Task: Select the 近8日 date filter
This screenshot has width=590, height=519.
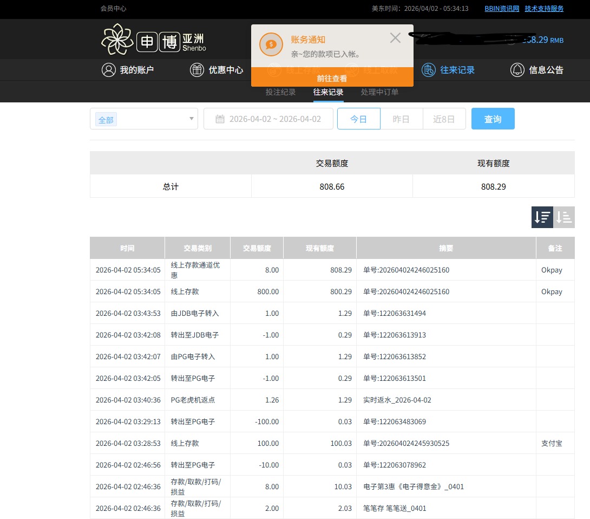Action: point(443,119)
